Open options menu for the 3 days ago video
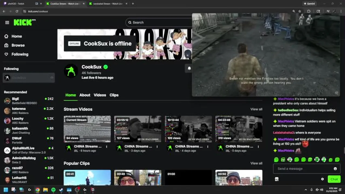 157,147
